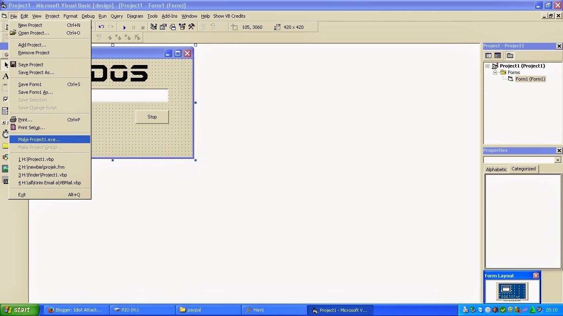Click the Redo arrow in the toolbar
563x316 pixels.
click(110, 27)
